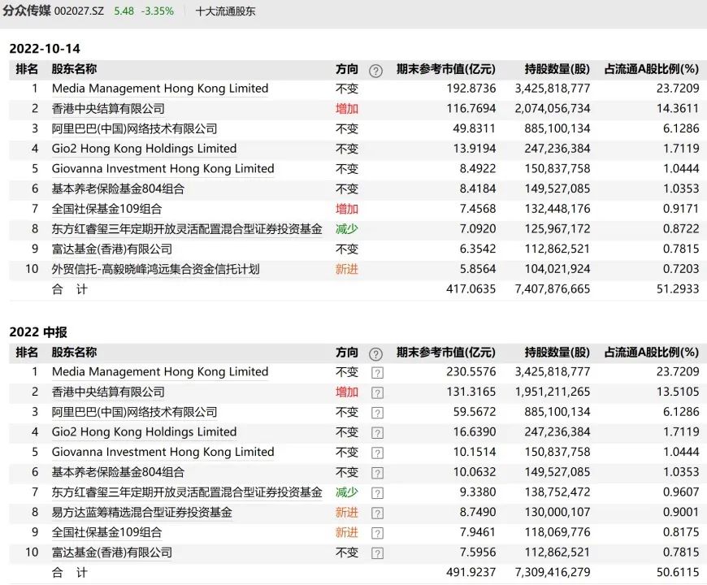Viewport: 707px width, 585px height.
Task: Click the help icon beside 方向 in 2022-10-14 header
Action: 375,71
